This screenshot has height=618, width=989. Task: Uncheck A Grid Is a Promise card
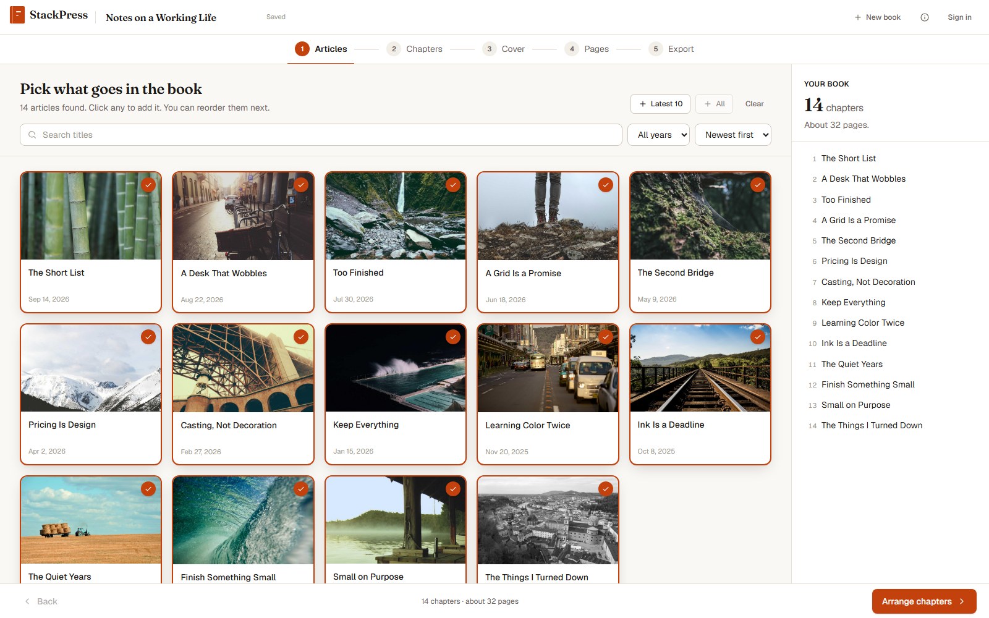click(606, 185)
